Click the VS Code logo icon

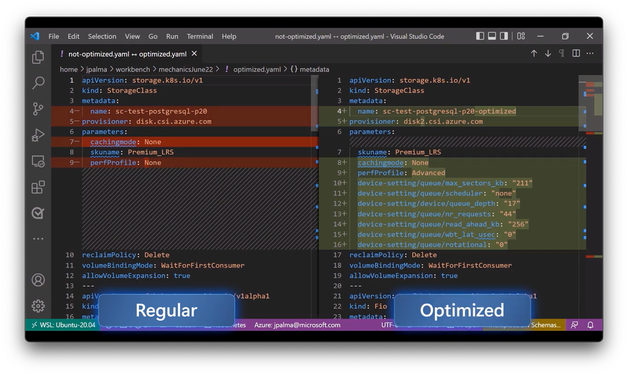point(35,36)
